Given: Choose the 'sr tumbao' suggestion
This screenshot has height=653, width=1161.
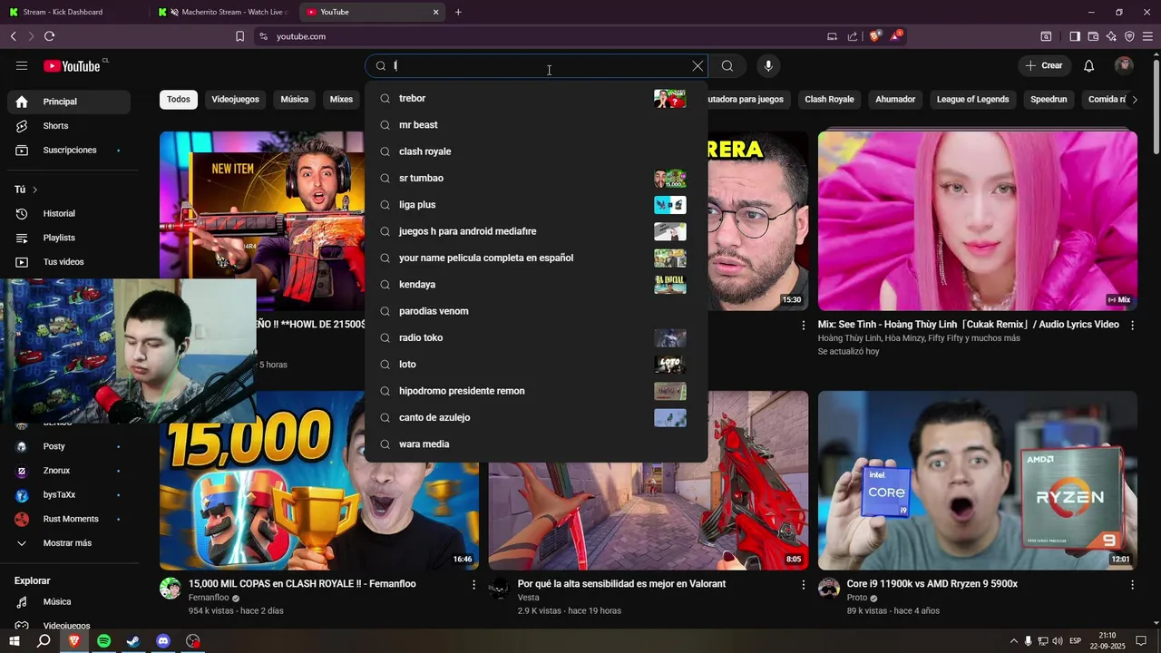Looking at the screenshot, I should [x=536, y=178].
